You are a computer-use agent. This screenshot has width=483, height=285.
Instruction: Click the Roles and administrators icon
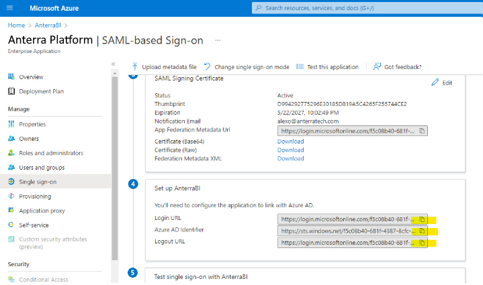click(11, 152)
